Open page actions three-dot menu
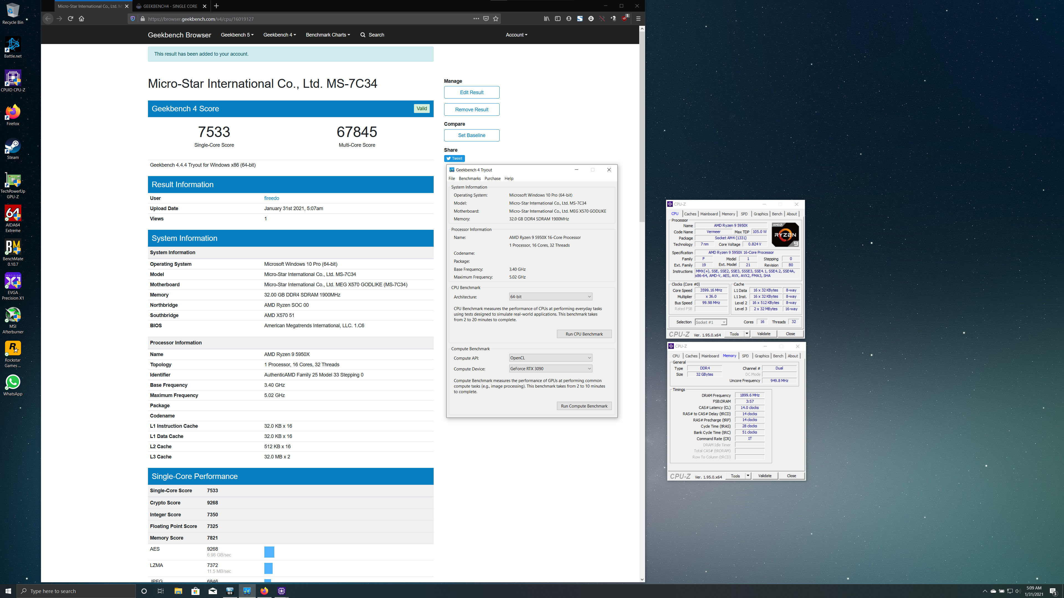The image size is (1064, 598). [x=476, y=19]
